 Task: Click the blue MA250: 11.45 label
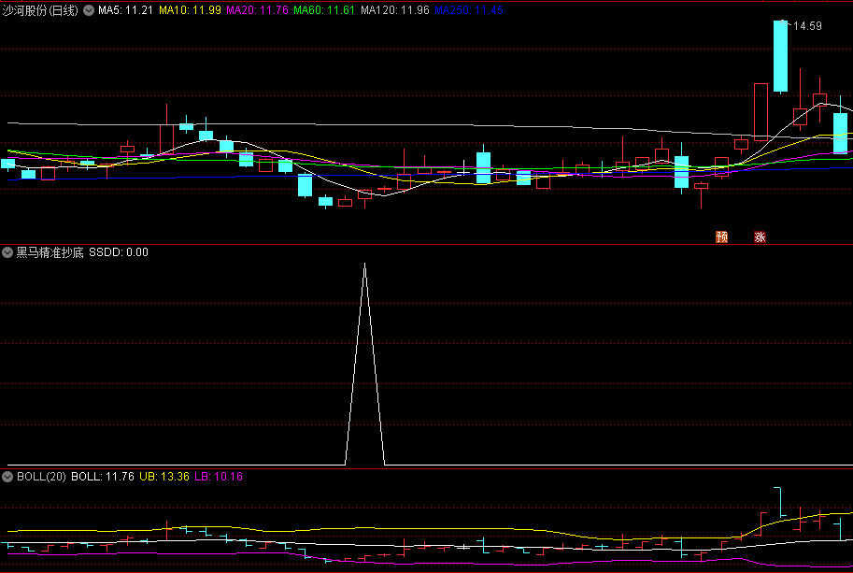[x=469, y=10]
